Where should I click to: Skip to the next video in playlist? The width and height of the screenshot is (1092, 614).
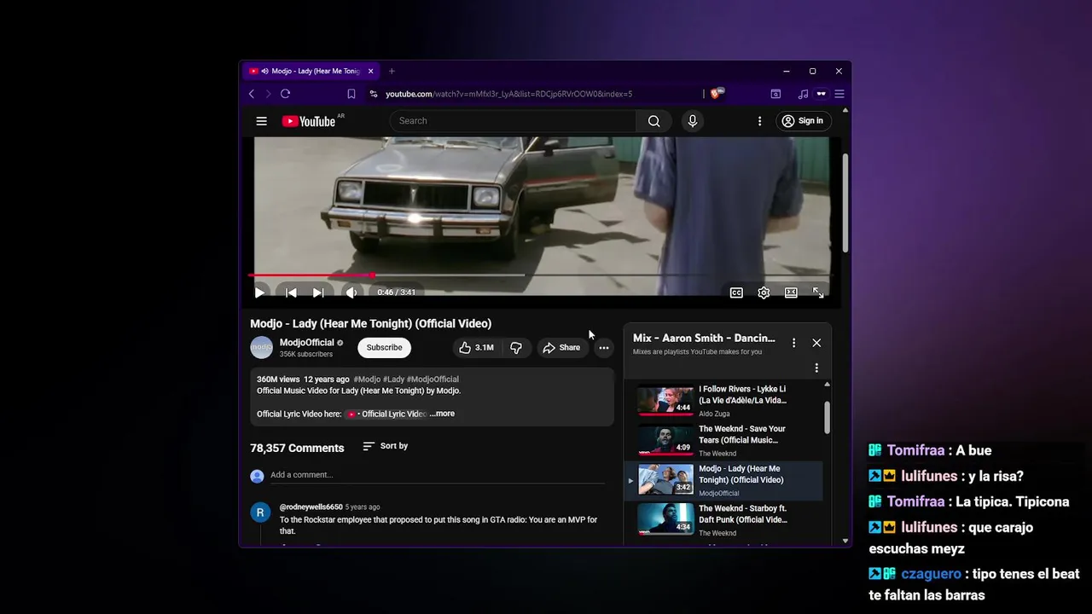[318, 293]
